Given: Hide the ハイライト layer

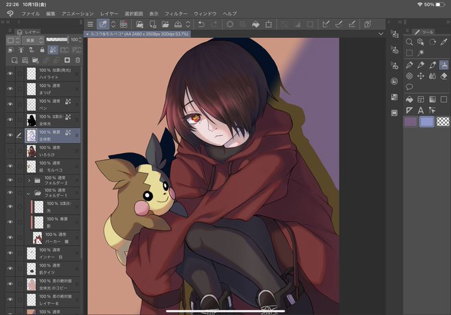Looking at the screenshot, I should (x=10, y=74).
